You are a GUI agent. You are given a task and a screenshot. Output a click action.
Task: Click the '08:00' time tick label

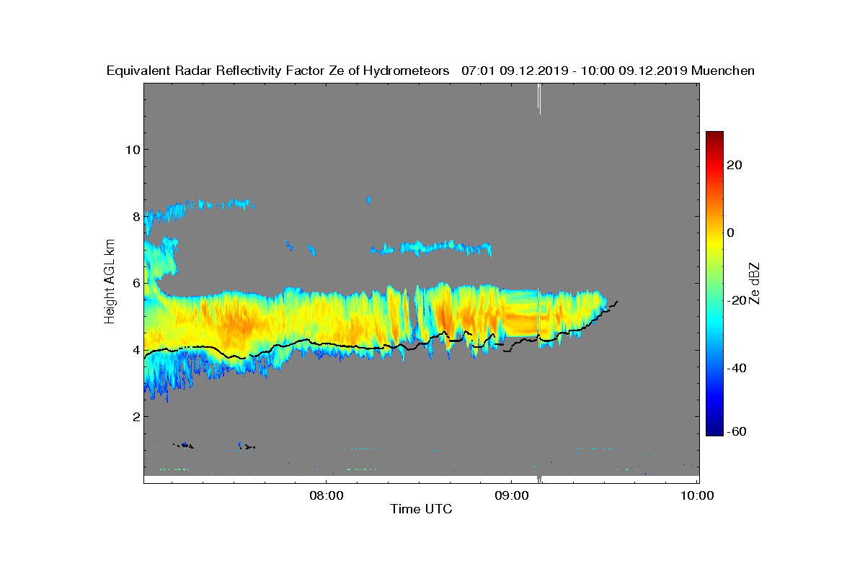[x=326, y=495]
